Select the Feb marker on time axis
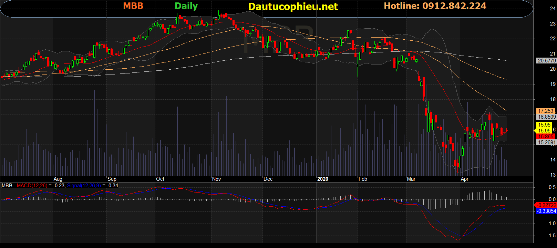This screenshot has height=248, width=557. pyautogui.click(x=363, y=179)
